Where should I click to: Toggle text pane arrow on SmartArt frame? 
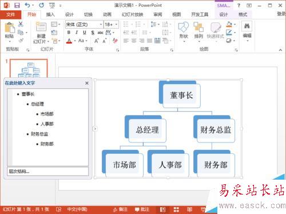95,129
